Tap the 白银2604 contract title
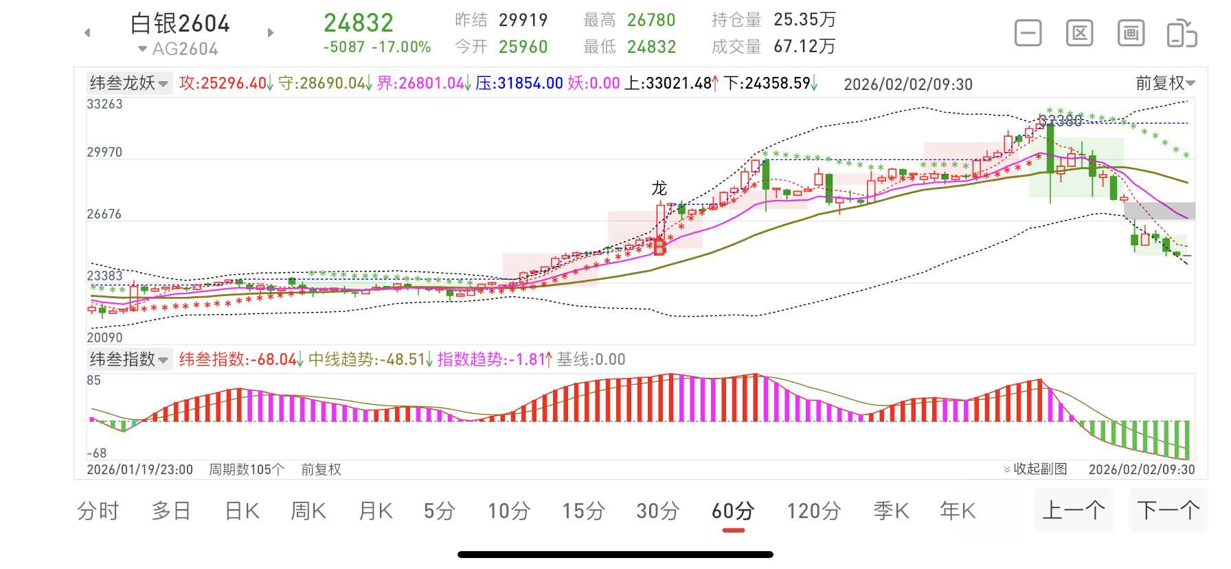The height and width of the screenshot is (569, 1231). [x=180, y=23]
